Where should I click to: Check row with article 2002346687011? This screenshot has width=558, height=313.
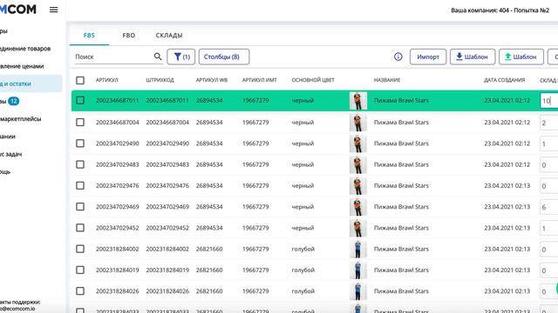pyautogui.click(x=80, y=101)
